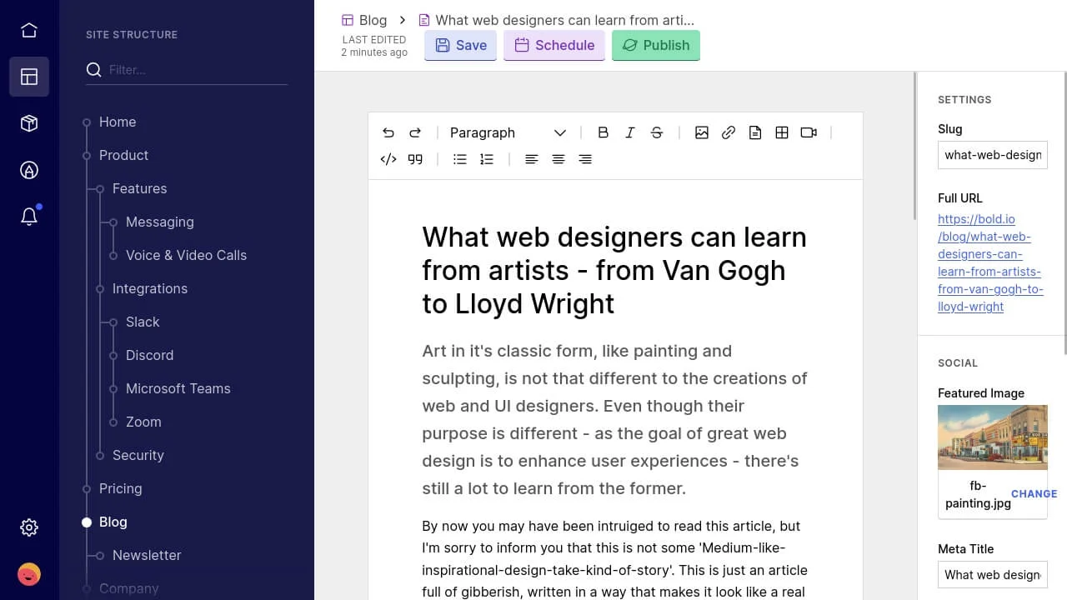Insert a video via the camera icon
The image size is (1067, 600).
coord(809,132)
